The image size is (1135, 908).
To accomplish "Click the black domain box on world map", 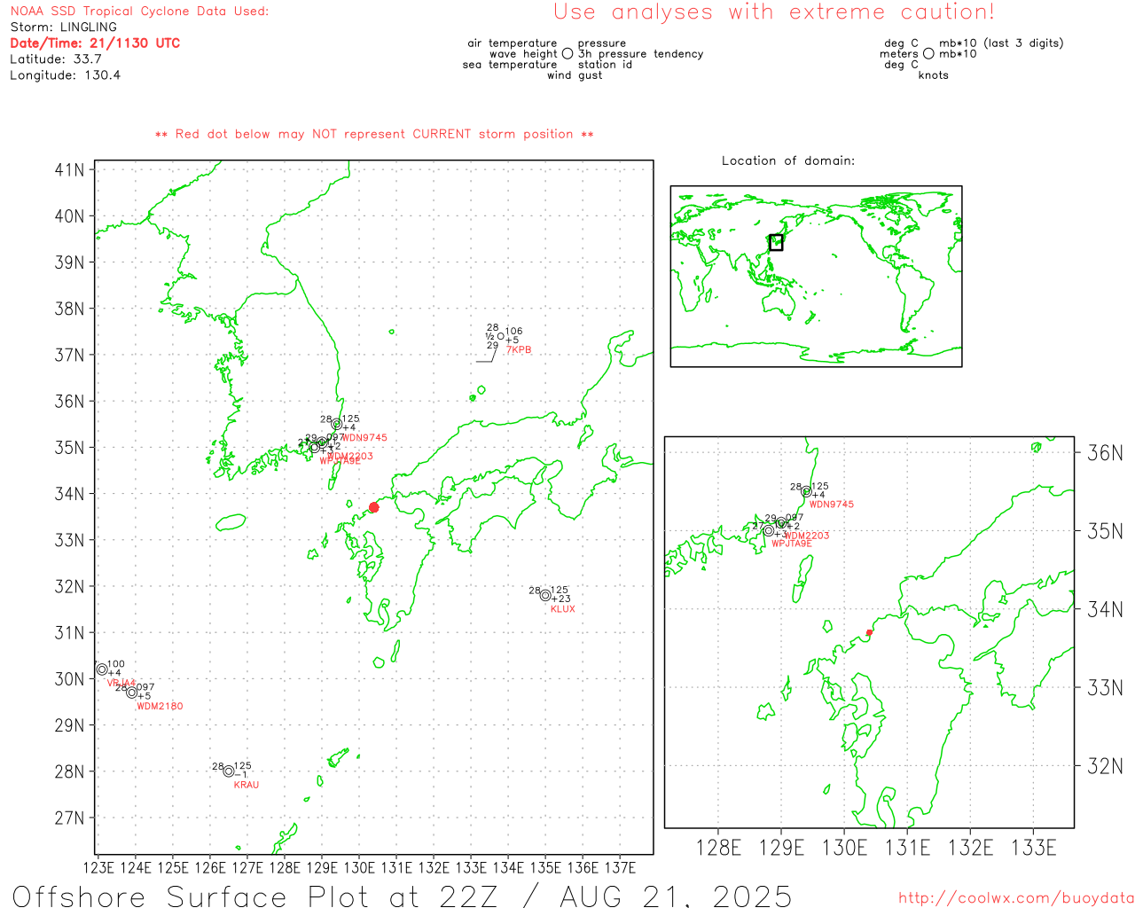I will click(776, 242).
